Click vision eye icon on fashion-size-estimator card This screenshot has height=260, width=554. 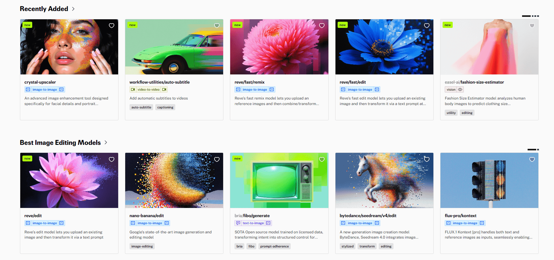460,90
